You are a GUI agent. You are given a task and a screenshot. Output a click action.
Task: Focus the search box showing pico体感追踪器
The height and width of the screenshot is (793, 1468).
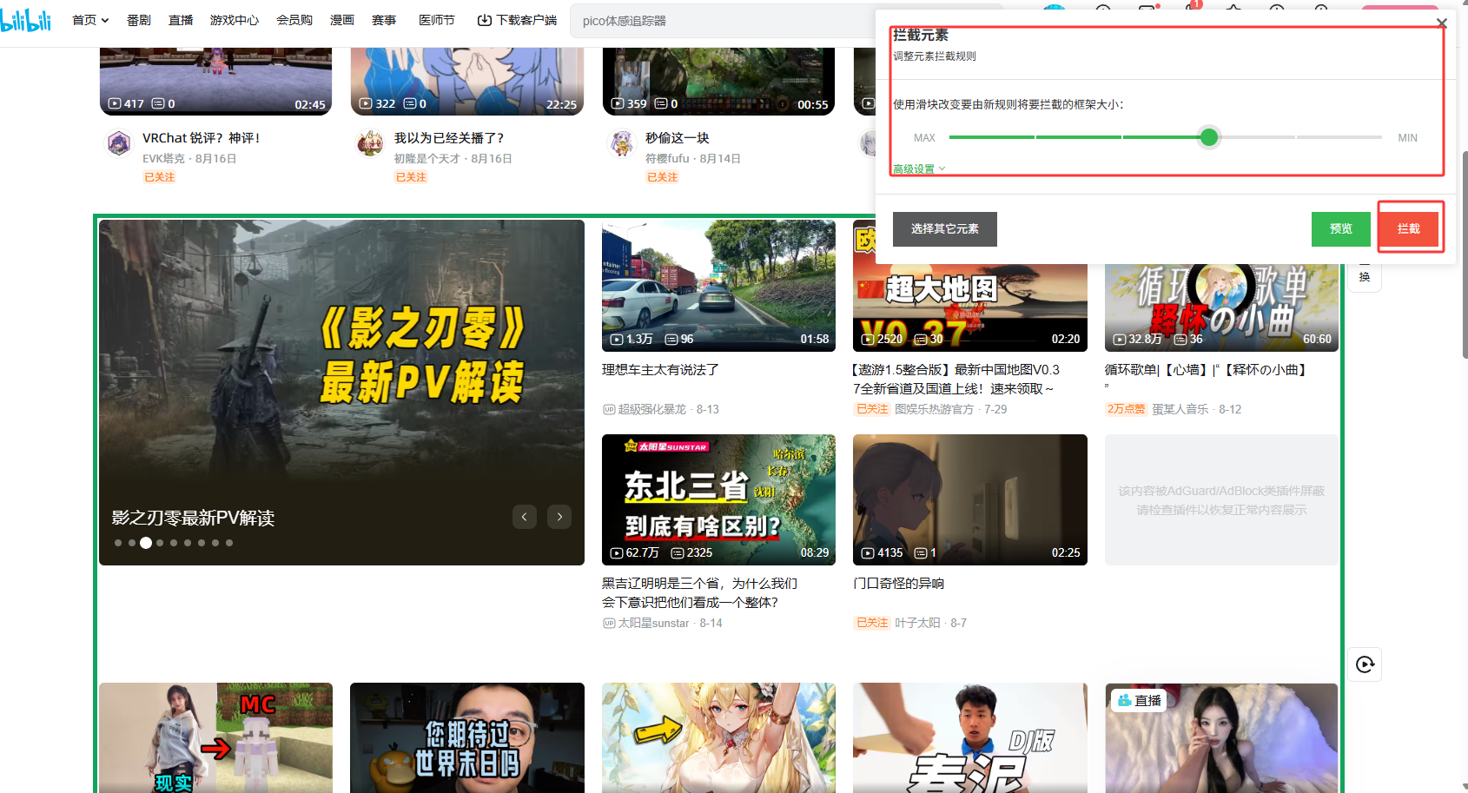click(723, 21)
